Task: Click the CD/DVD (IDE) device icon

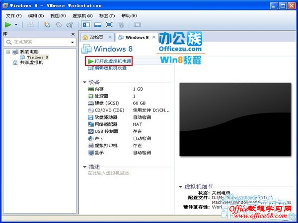Action: point(91,110)
